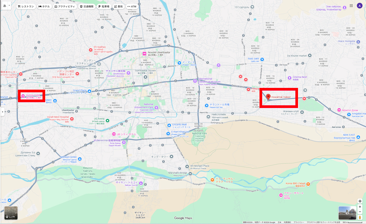Click the Aurora Hotel pink marker

point(23,96)
